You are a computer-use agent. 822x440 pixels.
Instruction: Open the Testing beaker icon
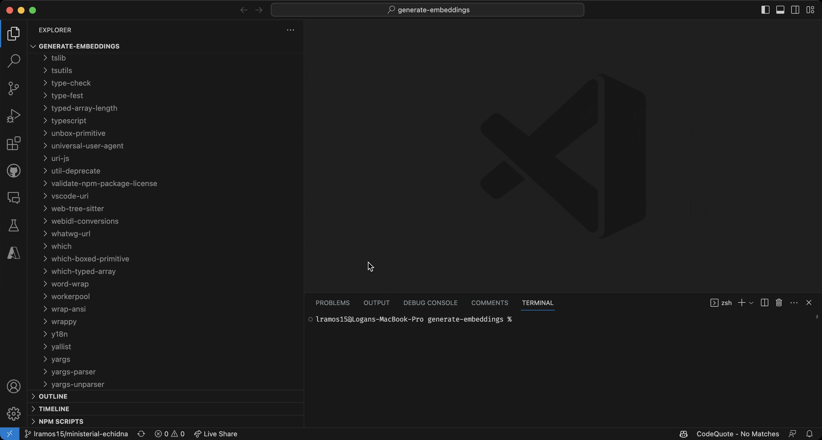click(x=13, y=226)
